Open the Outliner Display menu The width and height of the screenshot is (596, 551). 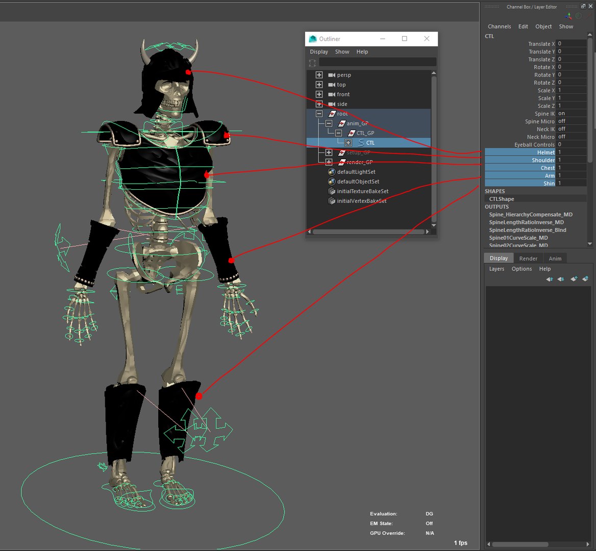point(319,52)
